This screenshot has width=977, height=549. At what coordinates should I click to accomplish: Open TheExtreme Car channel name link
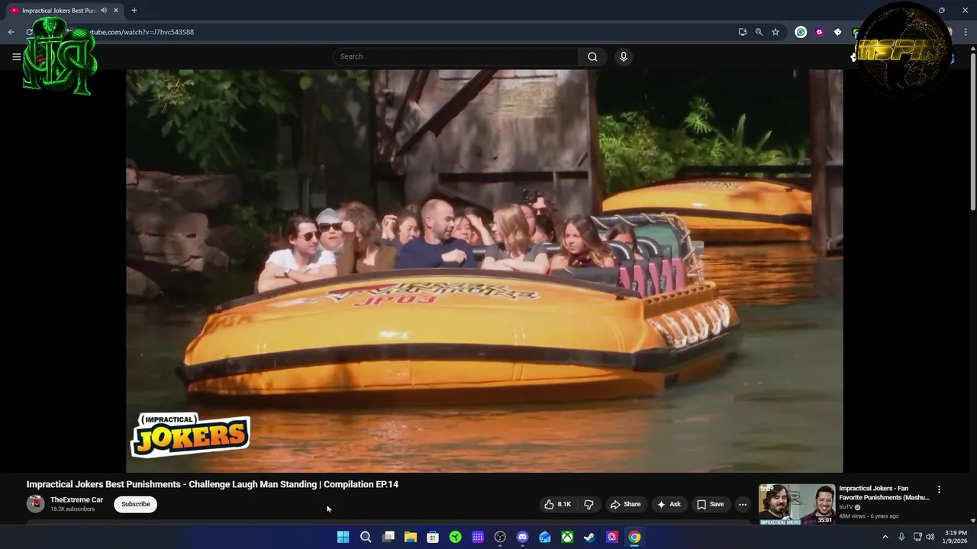click(76, 500)
